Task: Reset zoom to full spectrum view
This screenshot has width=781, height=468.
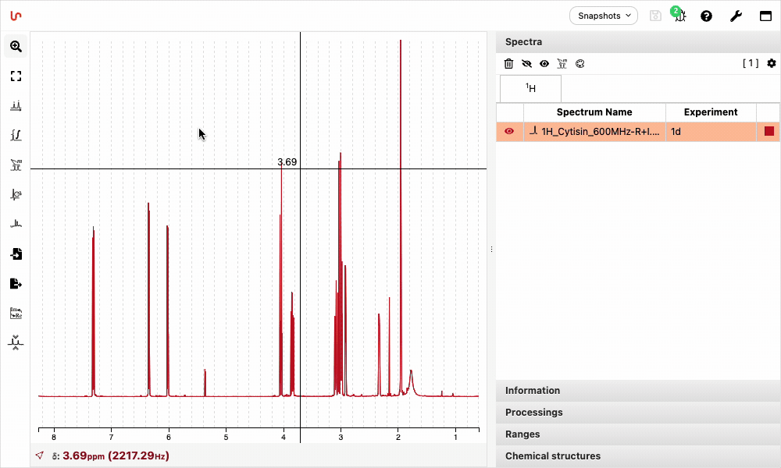Action: 16,76
